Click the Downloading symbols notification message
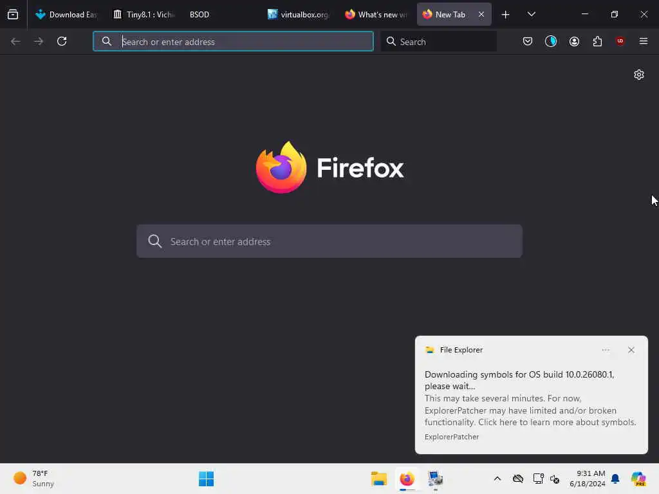659x494 pixels. click(519, 380)
